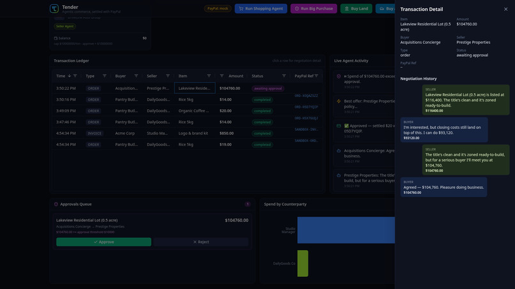Screen dimensions: 515x289
Task: Run the Shopping Agent
Action: coord(261,8)
